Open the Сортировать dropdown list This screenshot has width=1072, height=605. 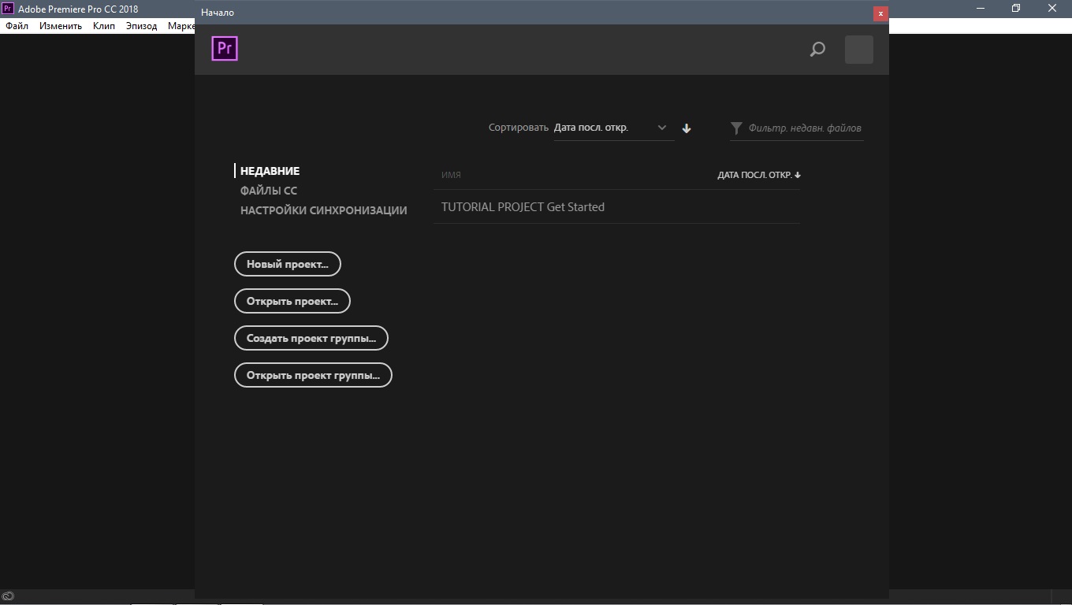click(x=613, y=128)
